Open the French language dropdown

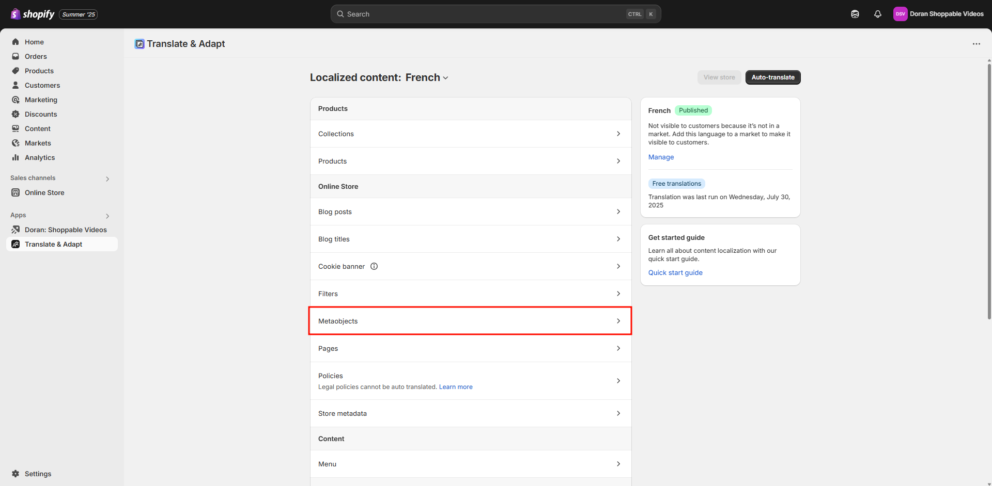click(x=427, y=77)
